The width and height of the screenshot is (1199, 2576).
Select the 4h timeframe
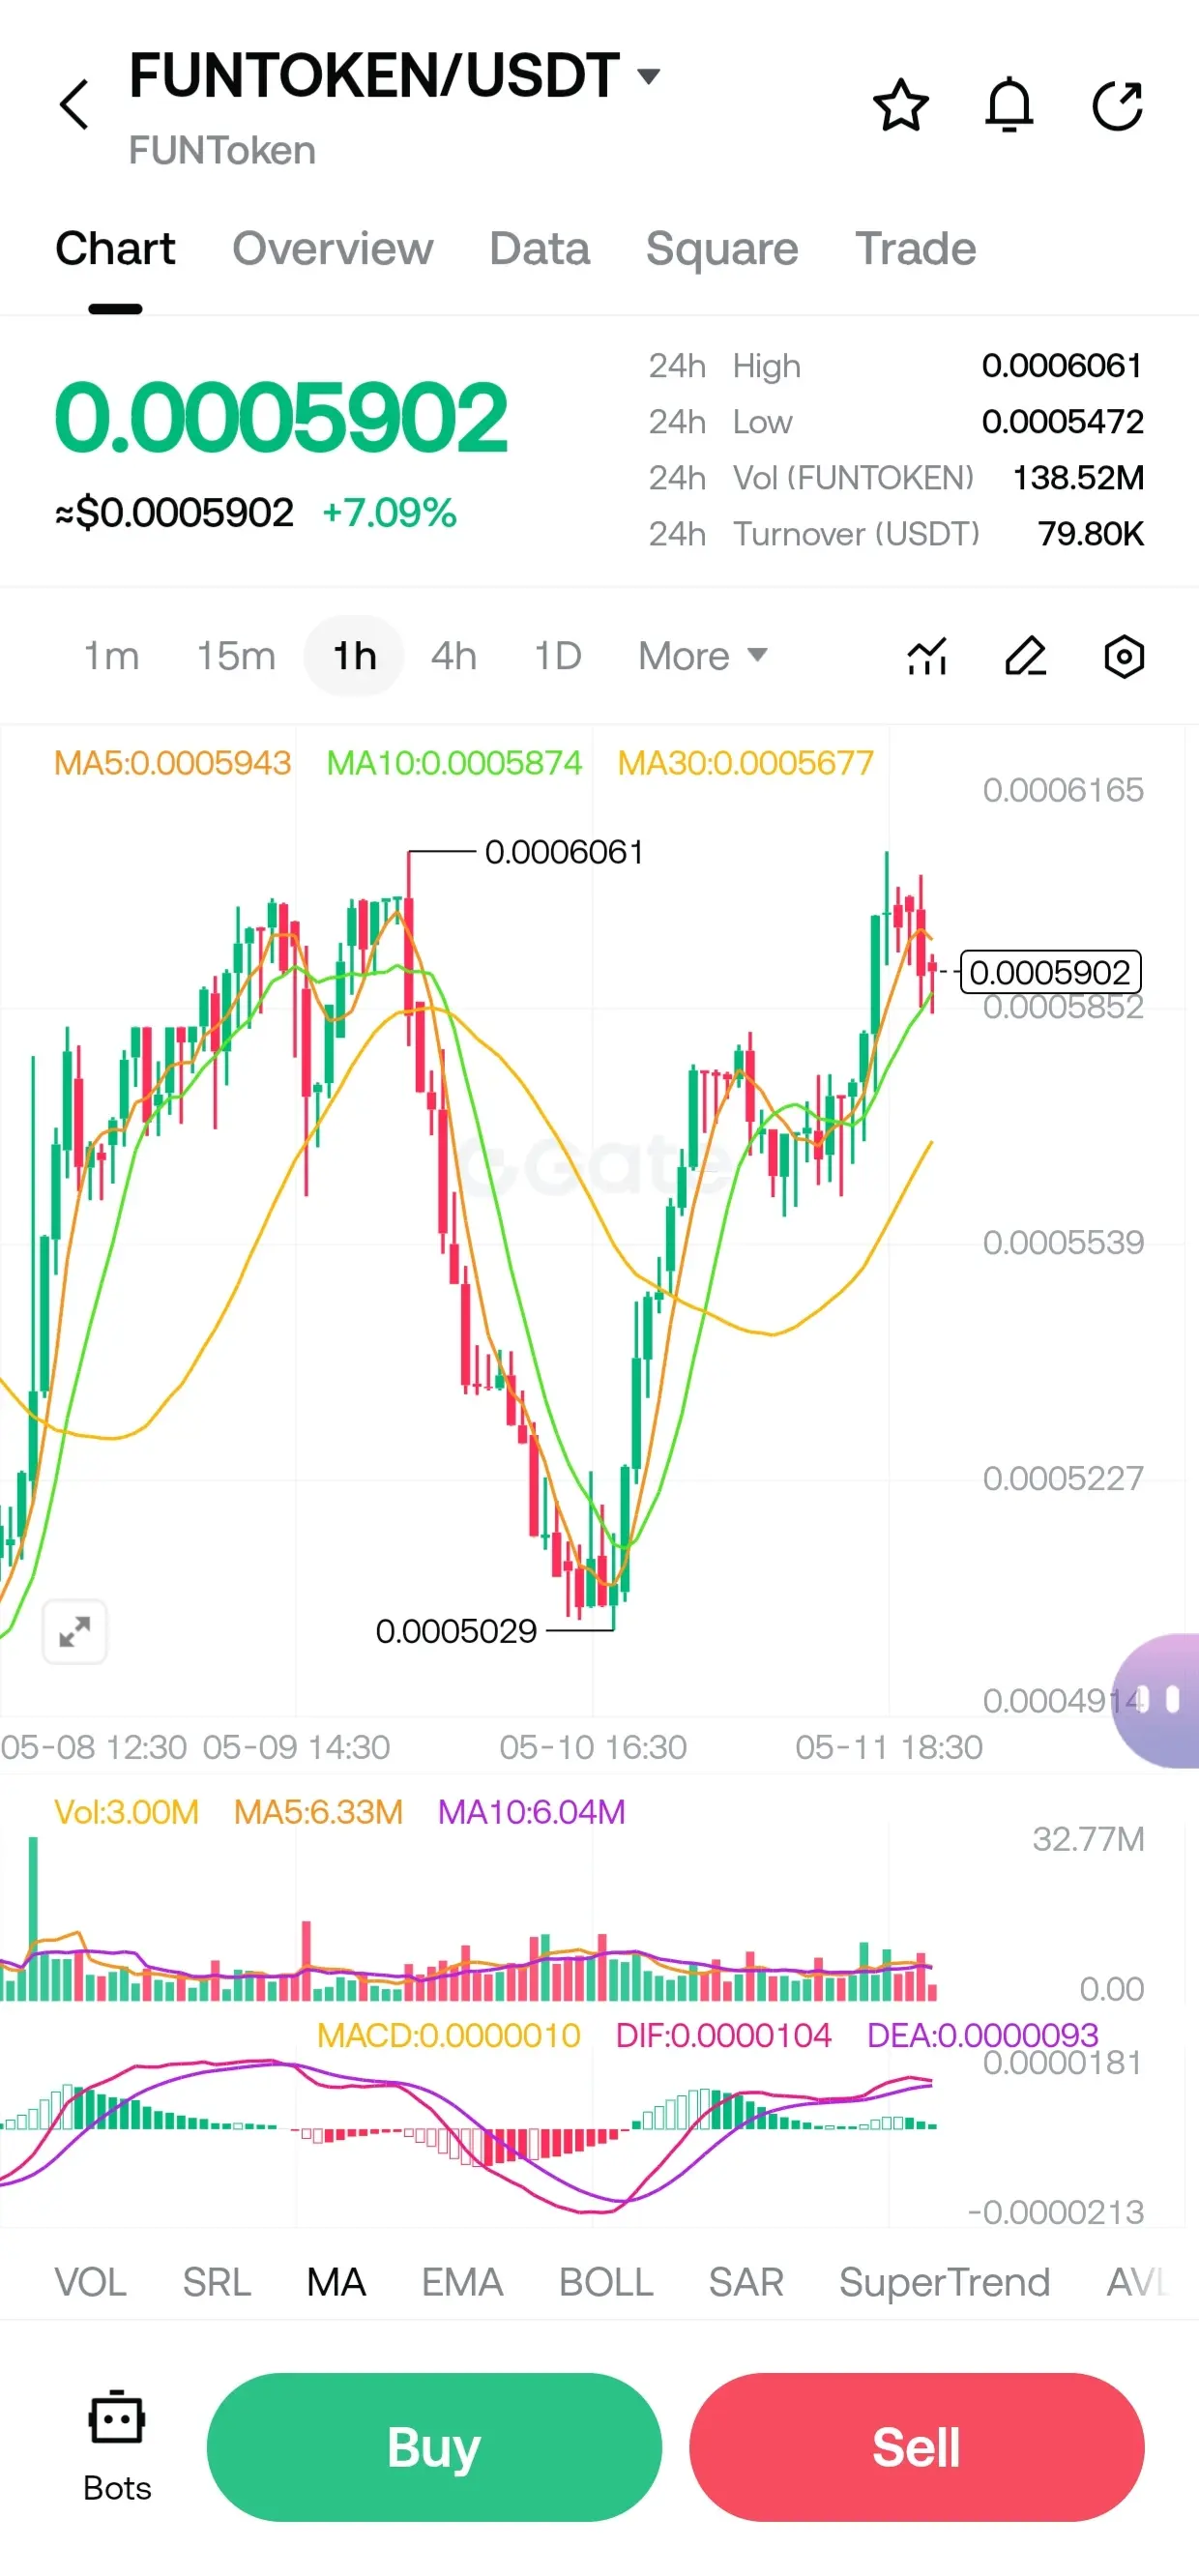click(453, 656)
